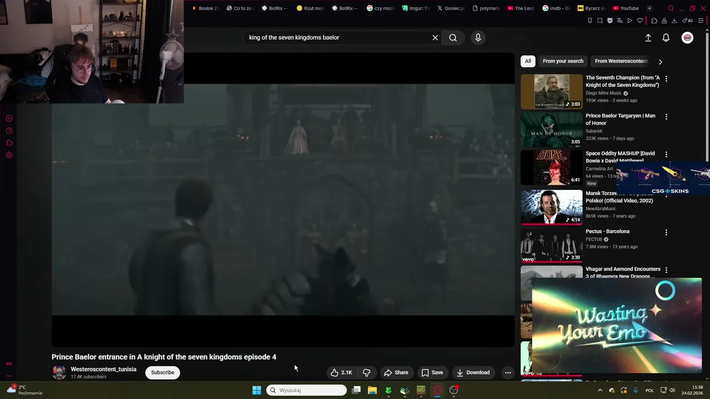The image size is (710, 399).
Task: Open The Seventh Champion video thumbnail
Action: pyautogui.click(x=551, y=91)
